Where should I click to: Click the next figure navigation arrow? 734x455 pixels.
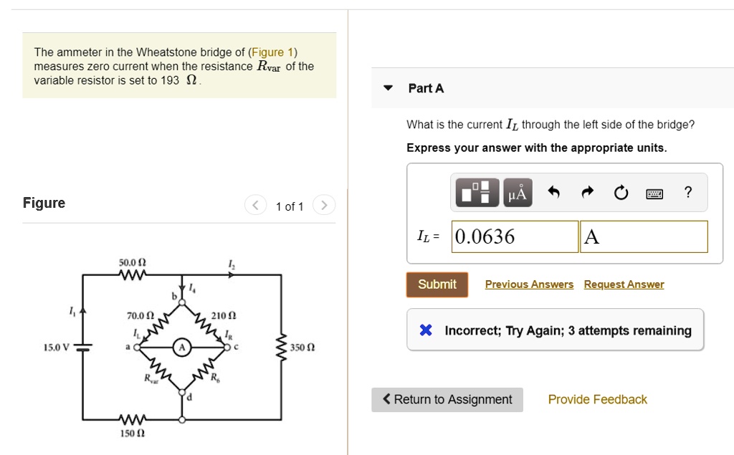[324, 205]
